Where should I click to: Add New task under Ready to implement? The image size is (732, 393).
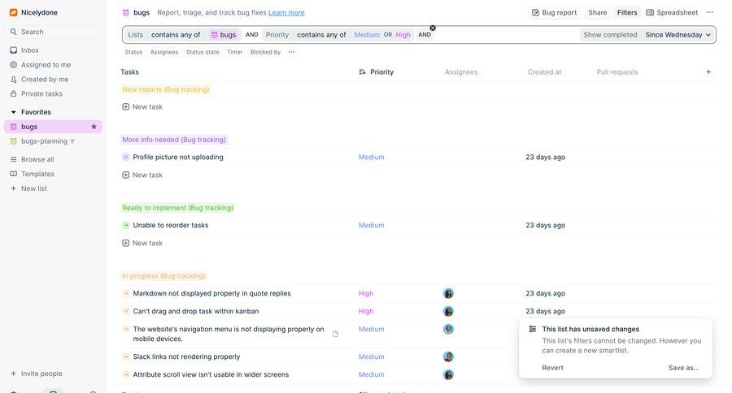[x=142, y=243]
